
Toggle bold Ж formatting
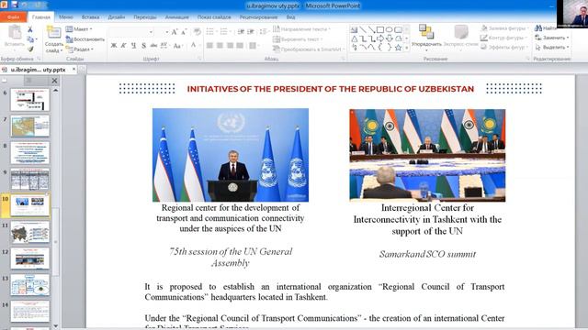[x=114, y=45]
